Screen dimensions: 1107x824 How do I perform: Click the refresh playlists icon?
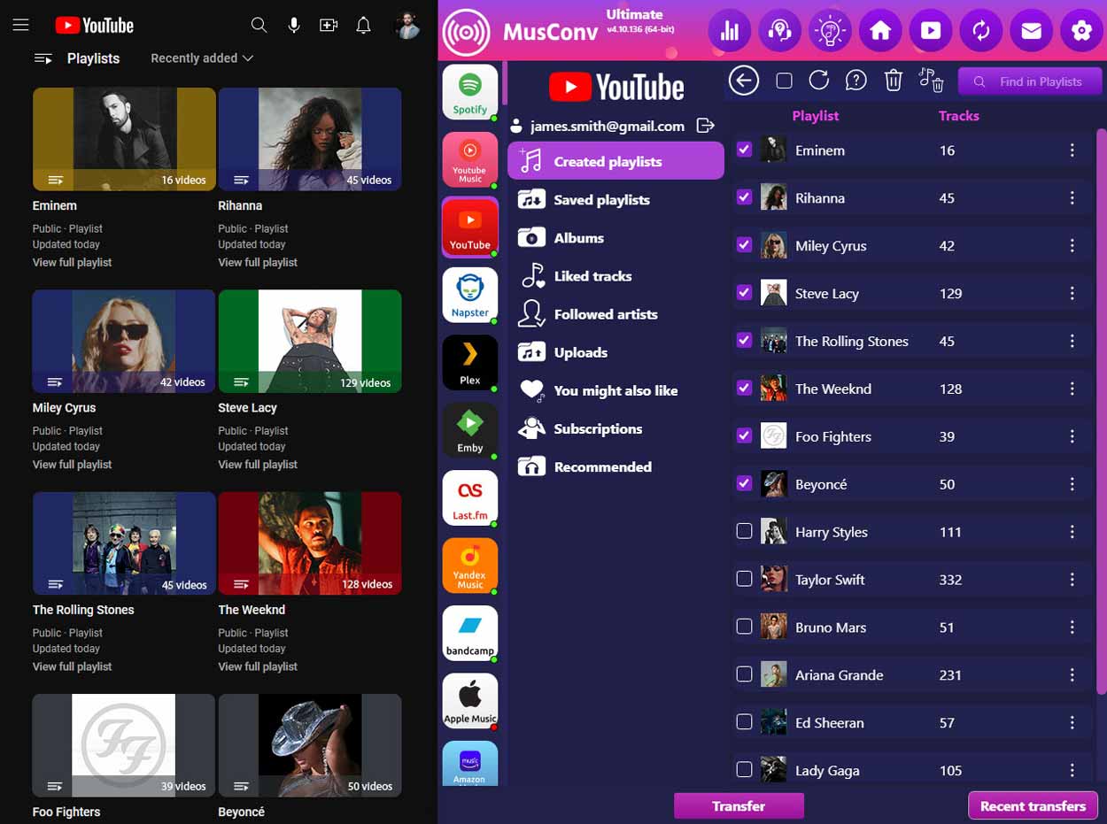tap(819, 81)
